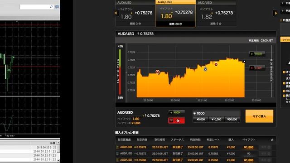Choose LOW beside the price chart
Image resolution: width=290 pixels, height=163 pixels.
[x=257, y=68]
